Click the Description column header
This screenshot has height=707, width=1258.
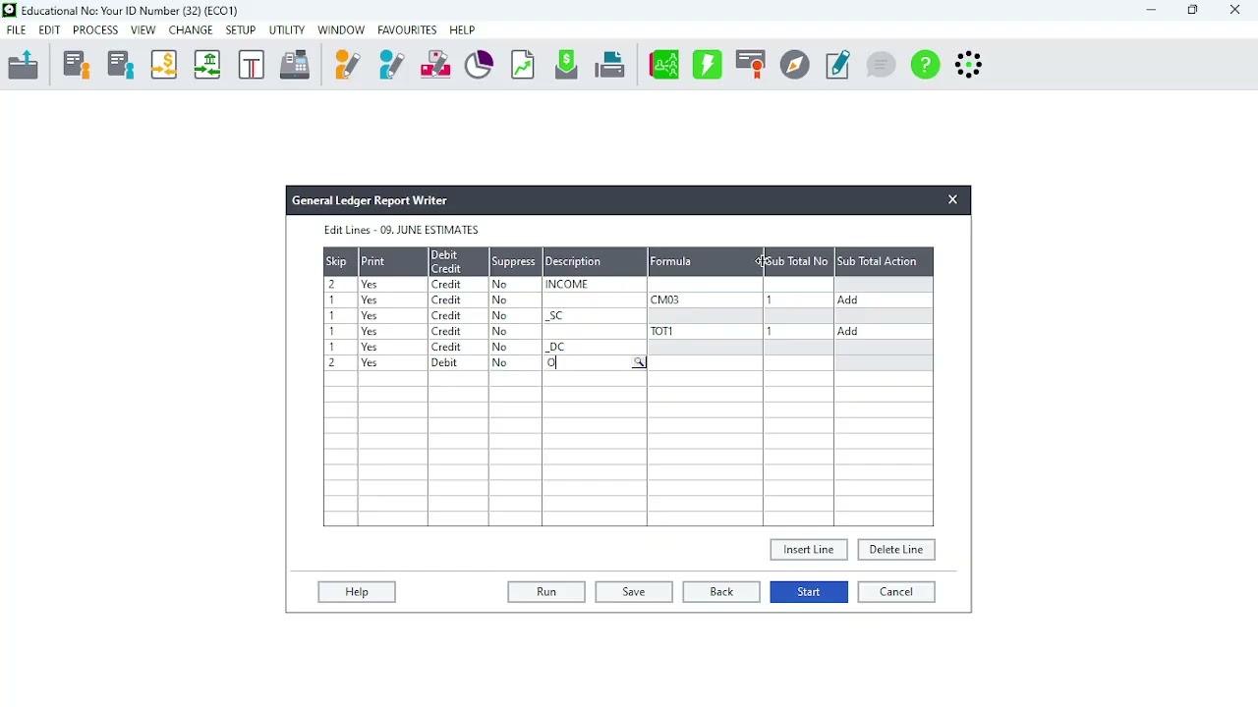[x=595, y=262]
